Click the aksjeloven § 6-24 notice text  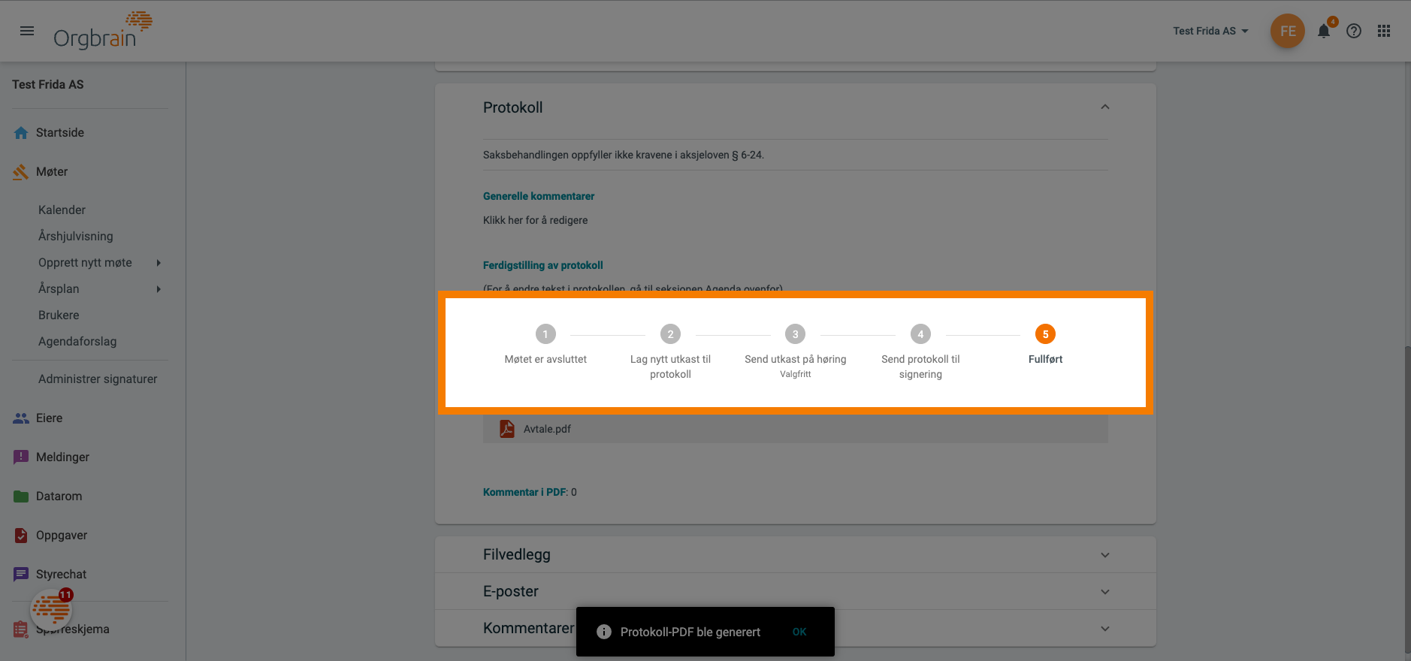pos(624,155)
